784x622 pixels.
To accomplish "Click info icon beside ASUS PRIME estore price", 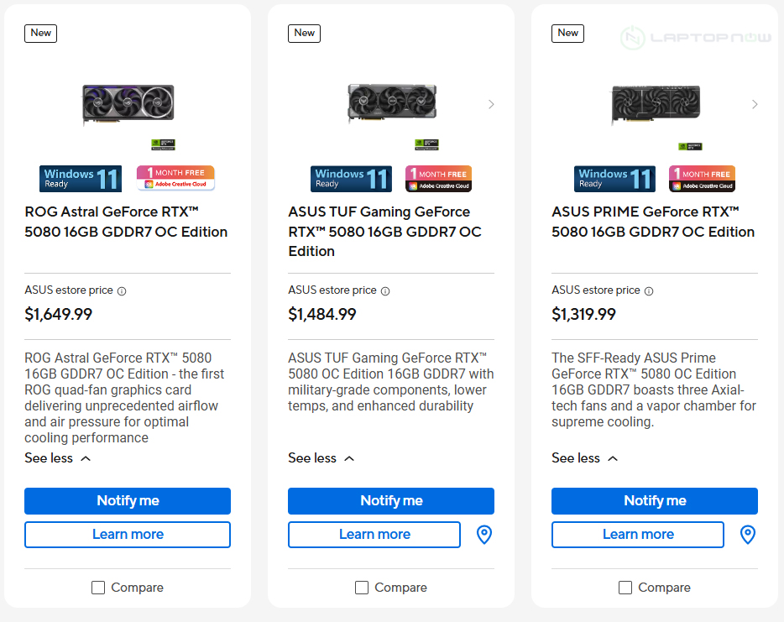I will click(x=649, y=291).
